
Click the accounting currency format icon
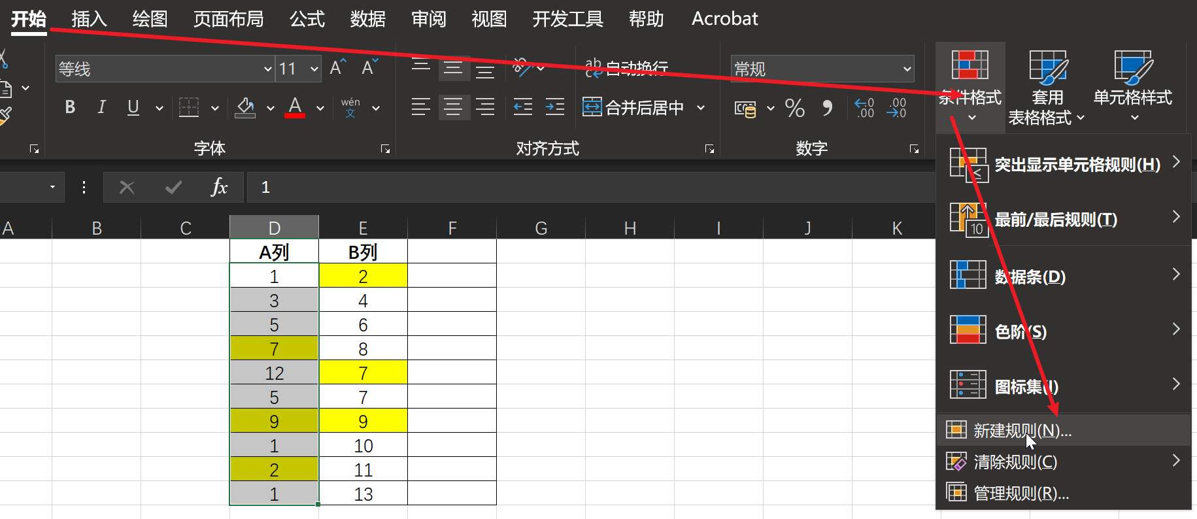click(x=745, y=108)
